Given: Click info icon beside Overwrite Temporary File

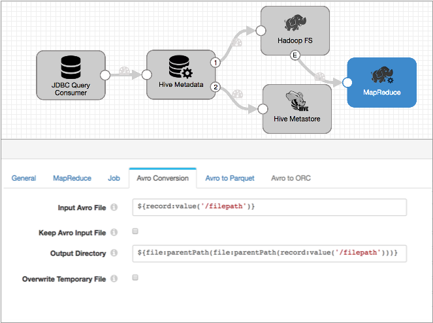Looking at the screenshot, I should click(x=114, y=279).
